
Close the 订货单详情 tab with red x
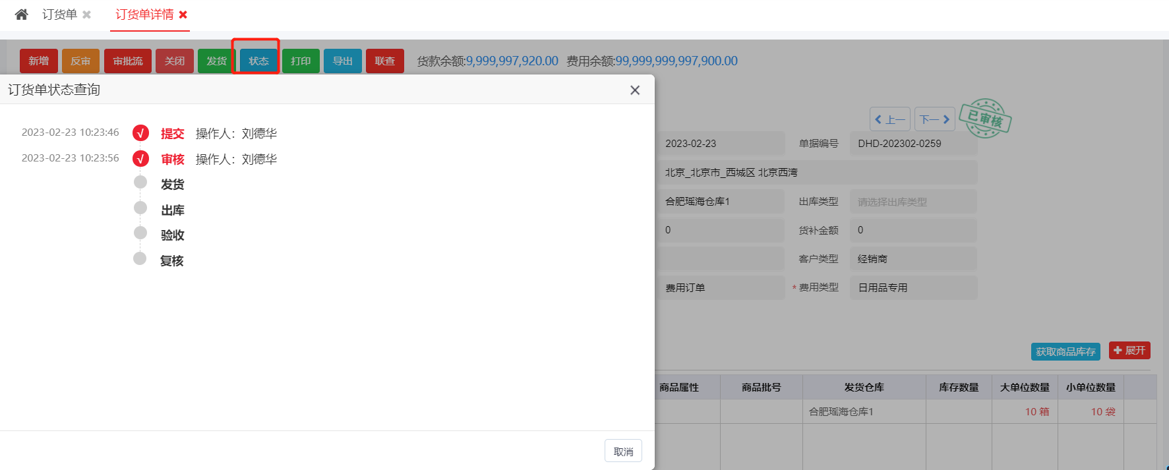point(183,15)
